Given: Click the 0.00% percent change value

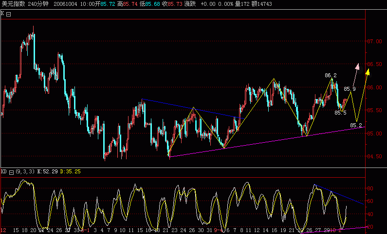Looking at the screenshot, I should coord(226,4).
